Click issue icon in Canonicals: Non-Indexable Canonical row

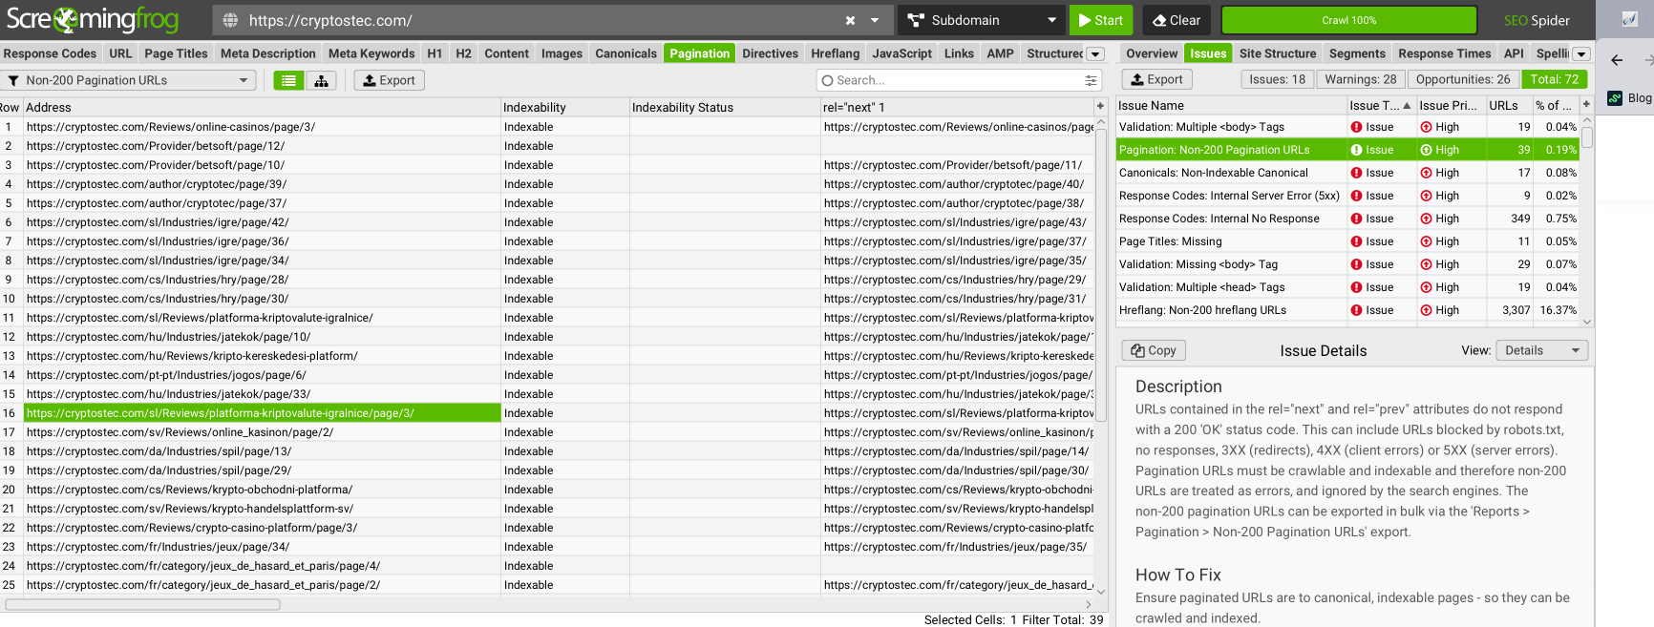(1356, 173)
